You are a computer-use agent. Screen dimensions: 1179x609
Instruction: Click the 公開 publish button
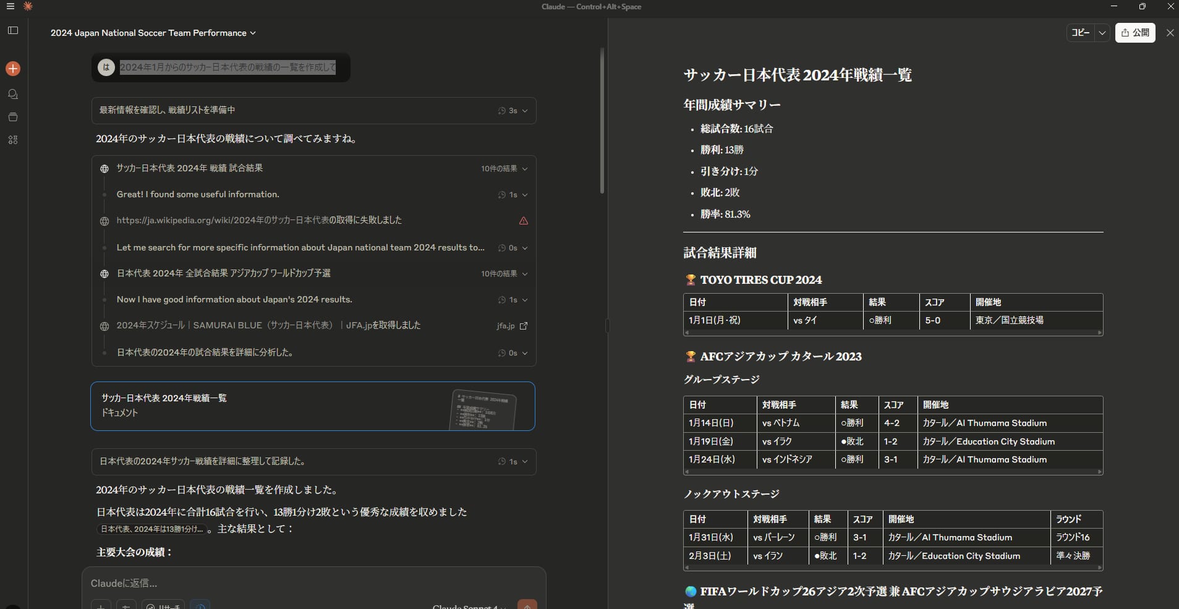[x=1135, y=33]
